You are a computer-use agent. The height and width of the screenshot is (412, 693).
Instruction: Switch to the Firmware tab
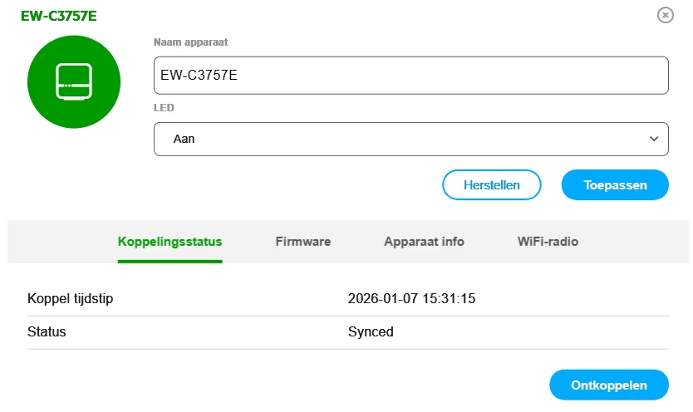[x=303, y=242]
